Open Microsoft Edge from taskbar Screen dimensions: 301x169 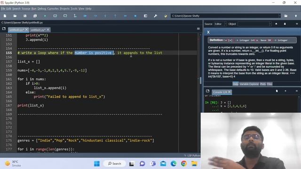coord(174,164)
